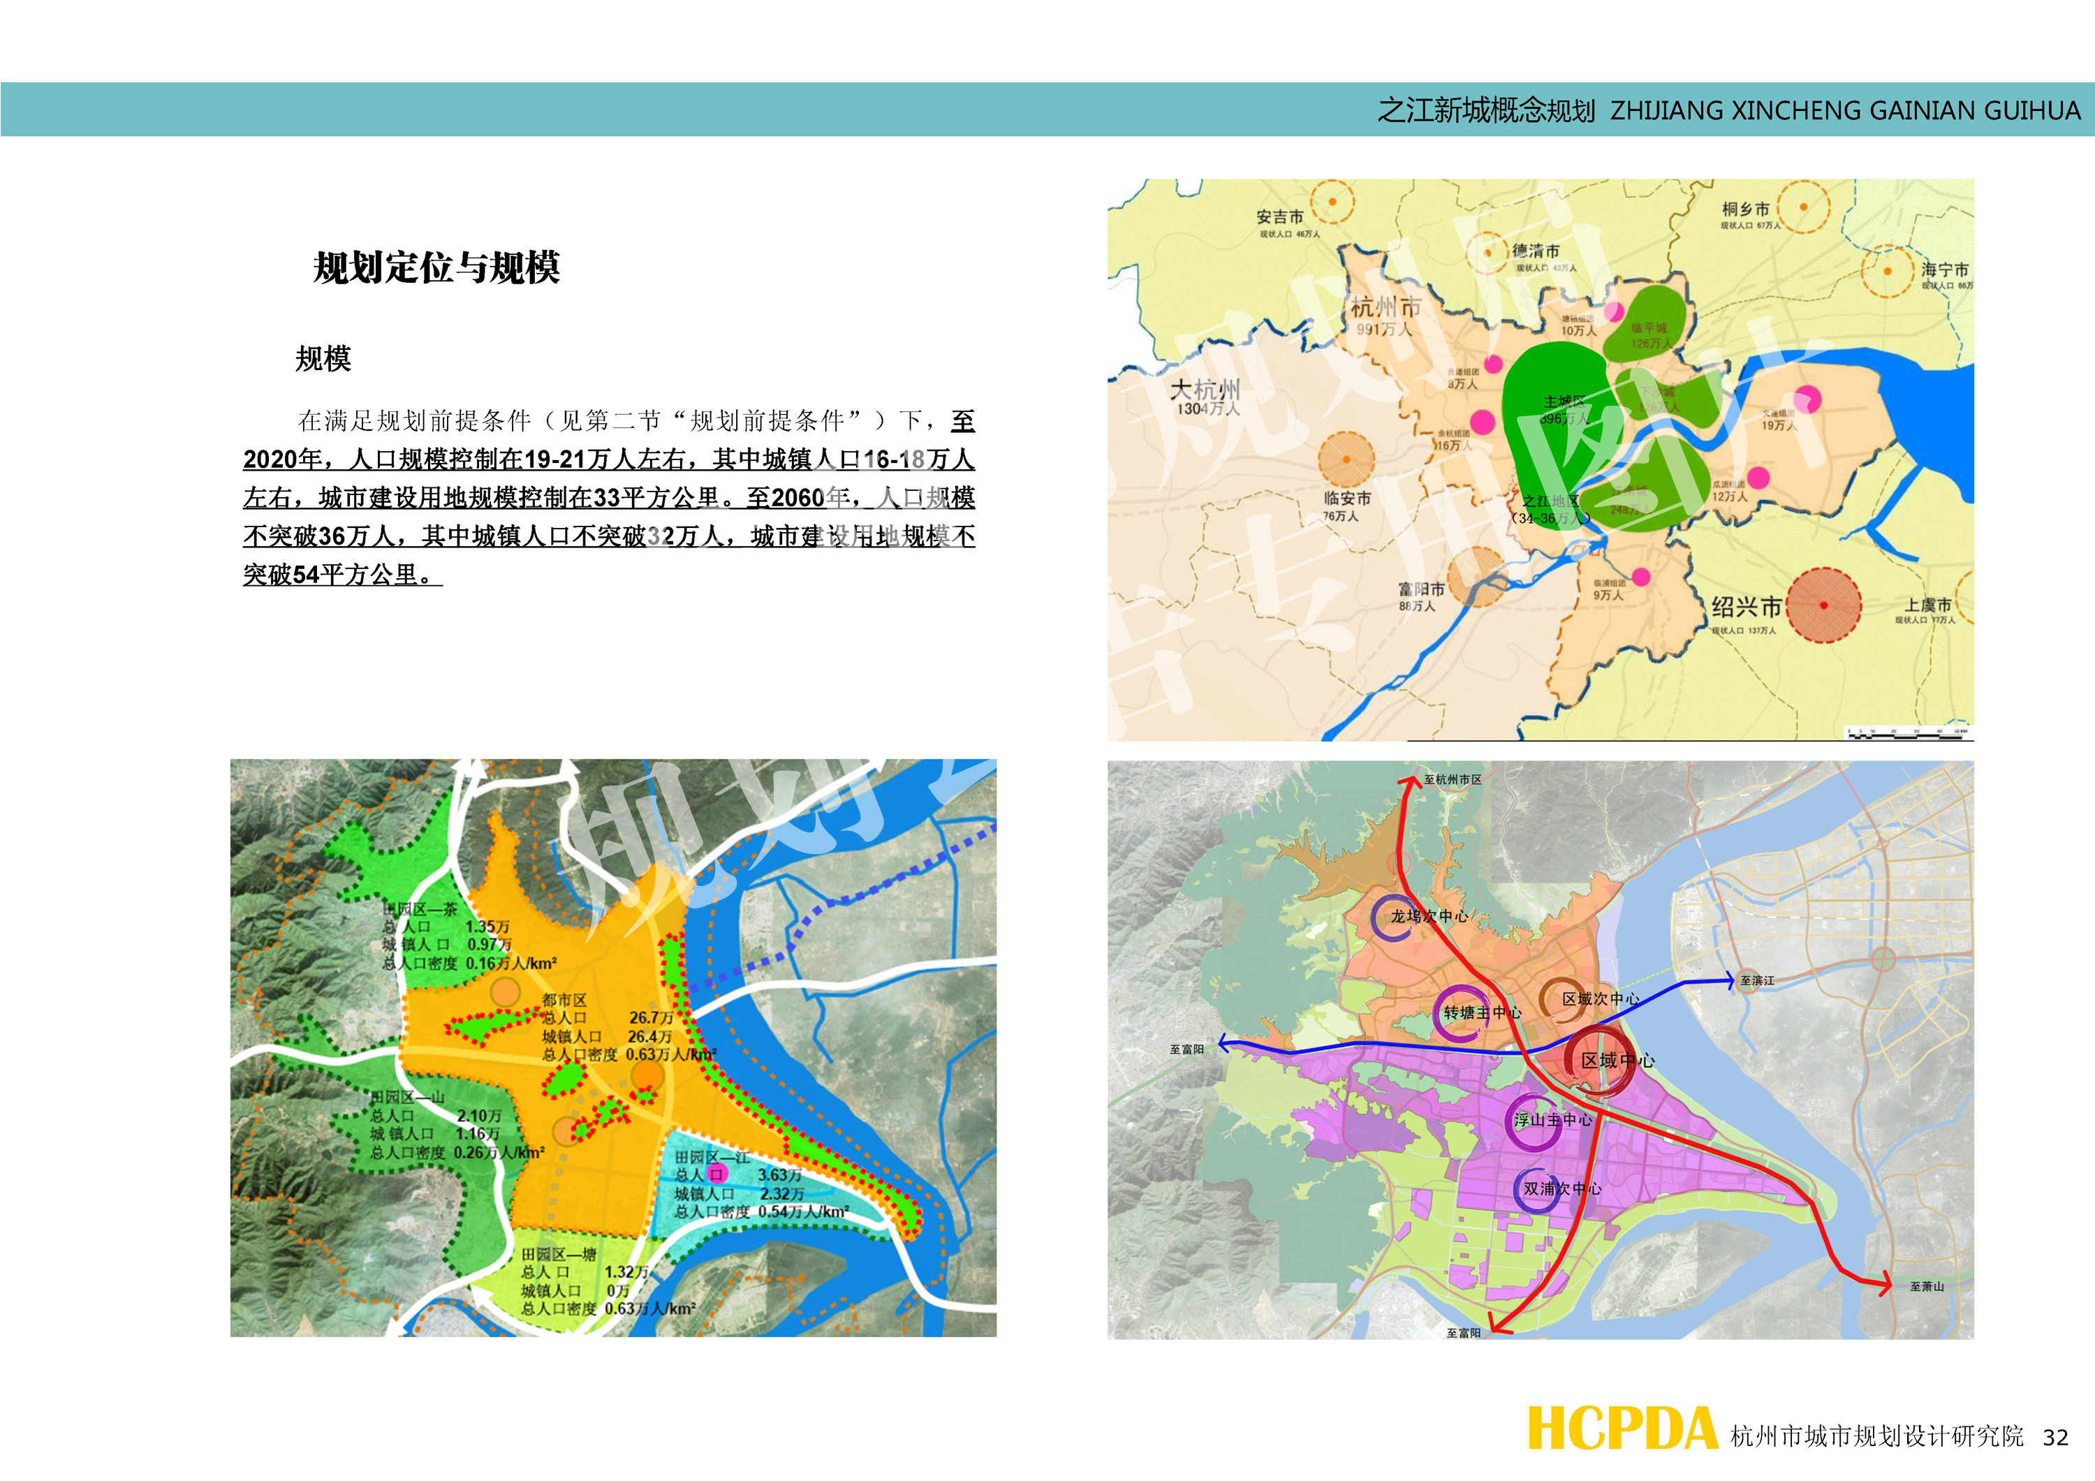Screen dimensions: 2095x1481
Task: Click the underlined line starting 2020年，人口规模
Action: click(x=609, y=459)
